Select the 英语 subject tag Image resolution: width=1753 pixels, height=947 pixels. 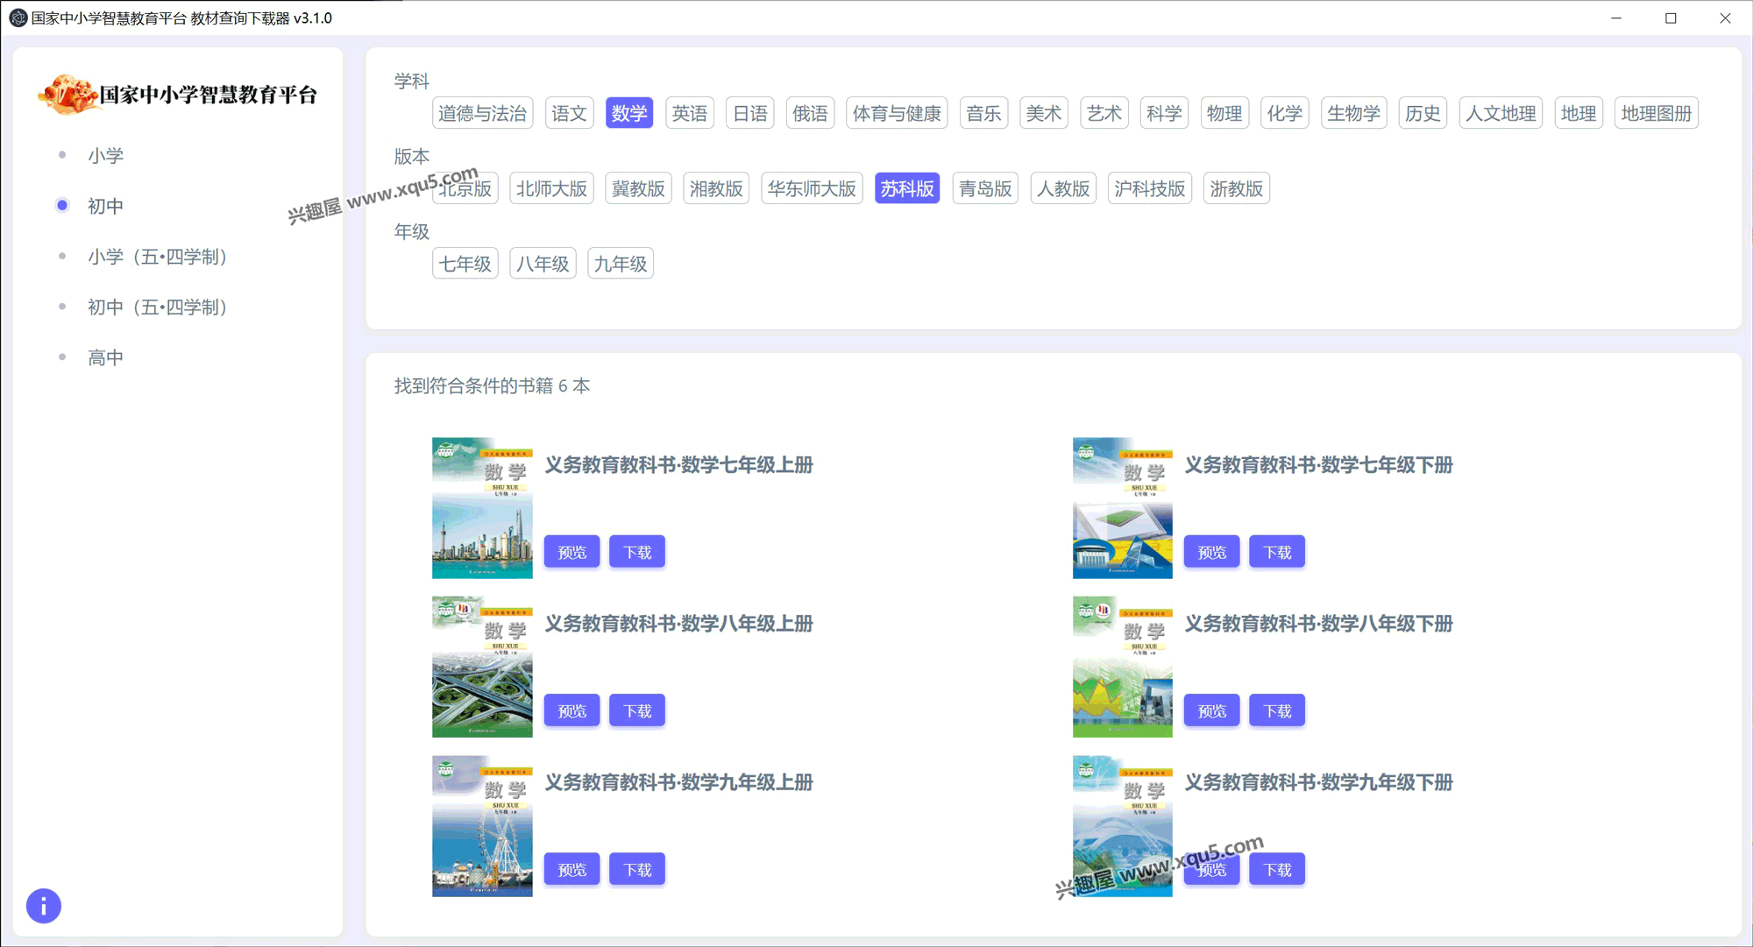tap(689, 113)
